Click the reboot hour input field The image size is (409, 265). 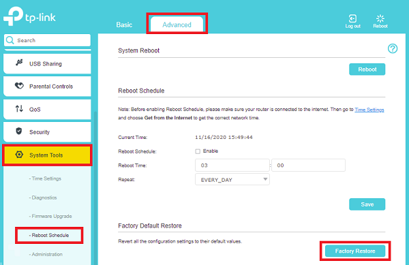pyautogui.click(x=232, y=166)
